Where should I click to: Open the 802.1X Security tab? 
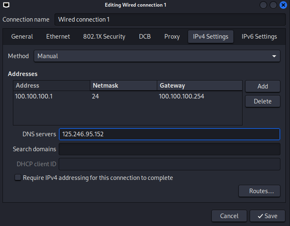coord(104,37)
